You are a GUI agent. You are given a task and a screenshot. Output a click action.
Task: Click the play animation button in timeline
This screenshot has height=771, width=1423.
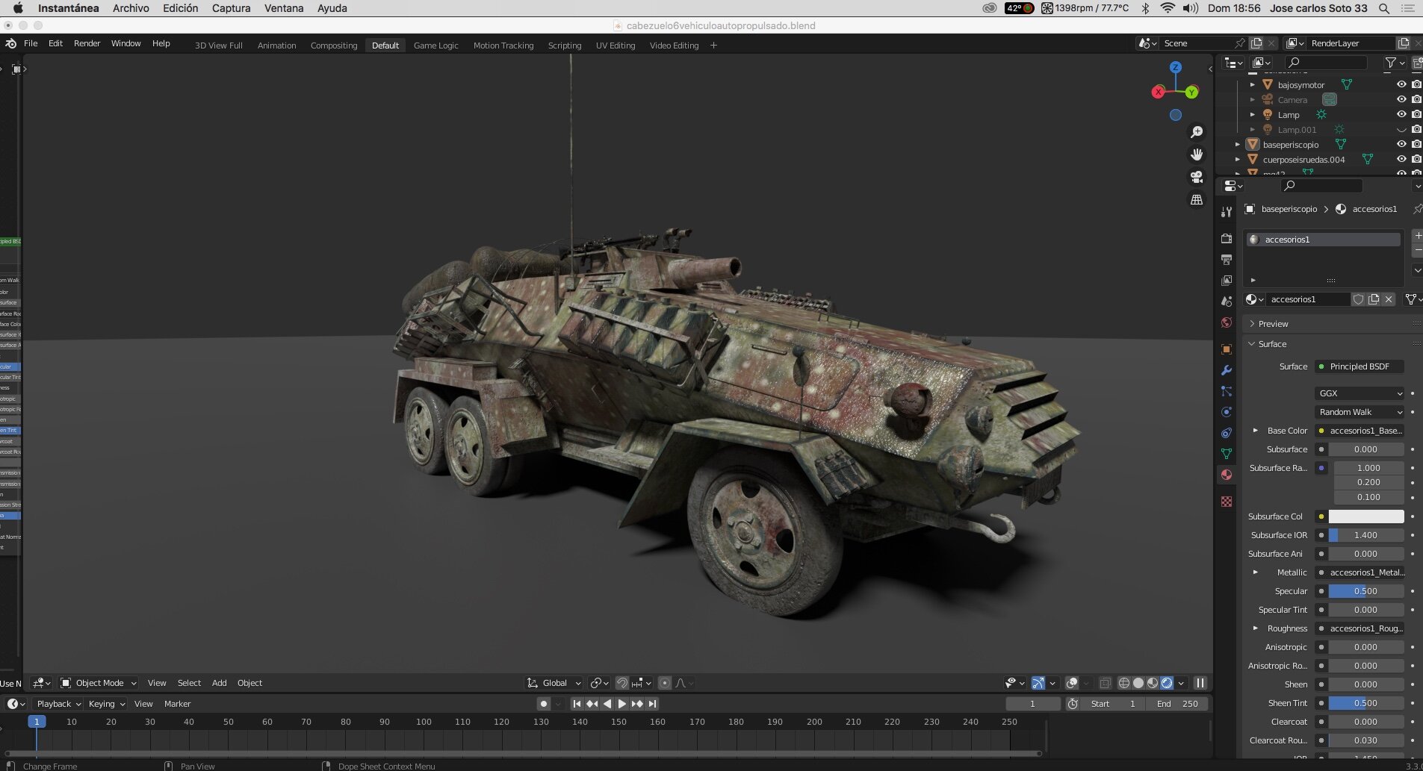pos(621,704)
